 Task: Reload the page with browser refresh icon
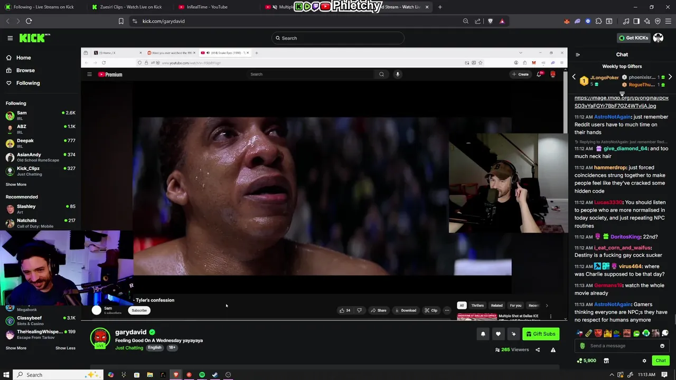pos(29,21)
